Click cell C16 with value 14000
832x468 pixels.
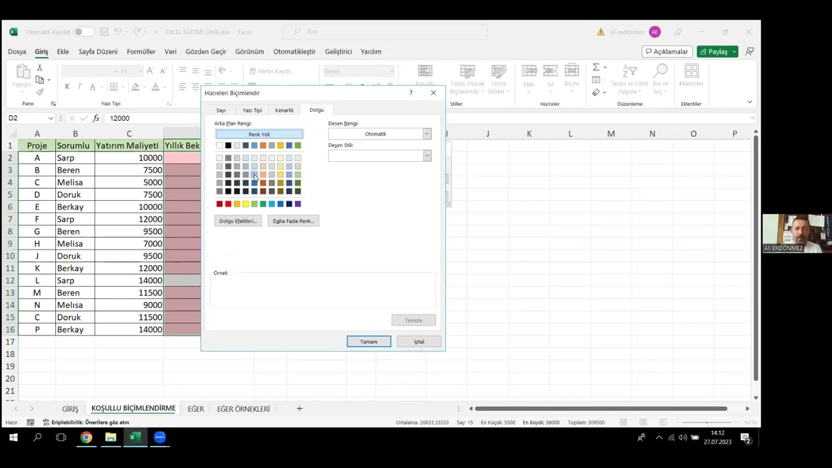[x=129, y=330]
